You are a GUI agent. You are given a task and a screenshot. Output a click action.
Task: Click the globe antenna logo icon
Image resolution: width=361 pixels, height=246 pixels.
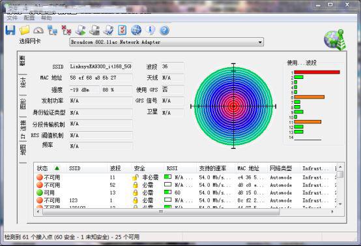click(335, 40)
